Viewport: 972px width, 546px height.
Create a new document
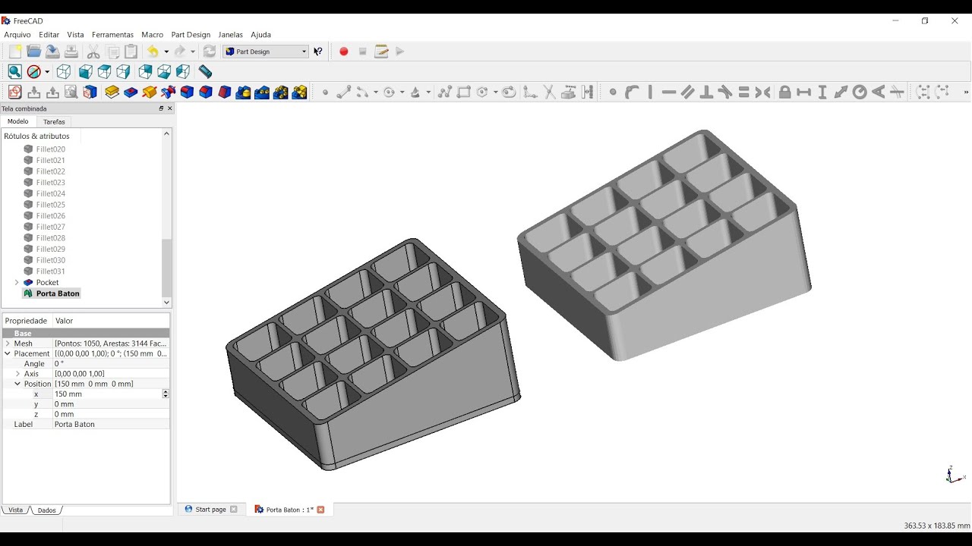pos(15,52)
